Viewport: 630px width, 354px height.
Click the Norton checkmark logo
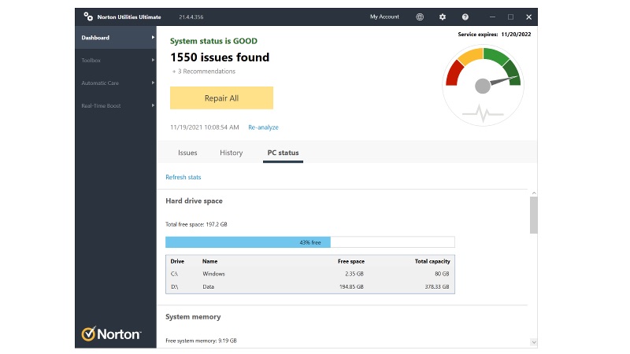click(x=89, y=334)
